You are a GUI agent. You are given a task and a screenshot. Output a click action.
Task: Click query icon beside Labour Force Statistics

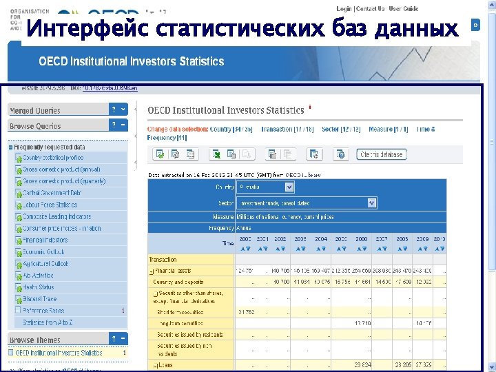click(19, 205)
